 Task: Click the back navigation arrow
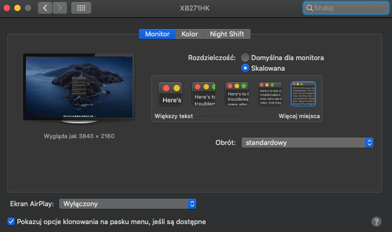[x=45, y=8]
